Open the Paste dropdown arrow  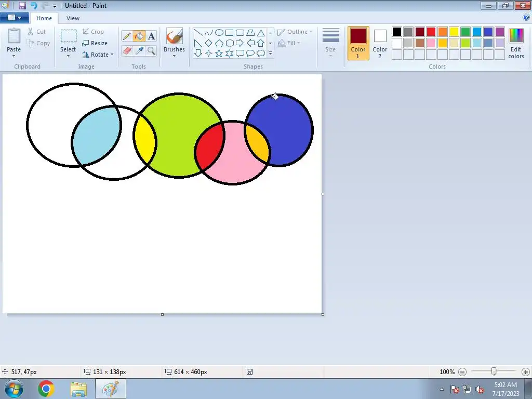(x=14, y=56)
